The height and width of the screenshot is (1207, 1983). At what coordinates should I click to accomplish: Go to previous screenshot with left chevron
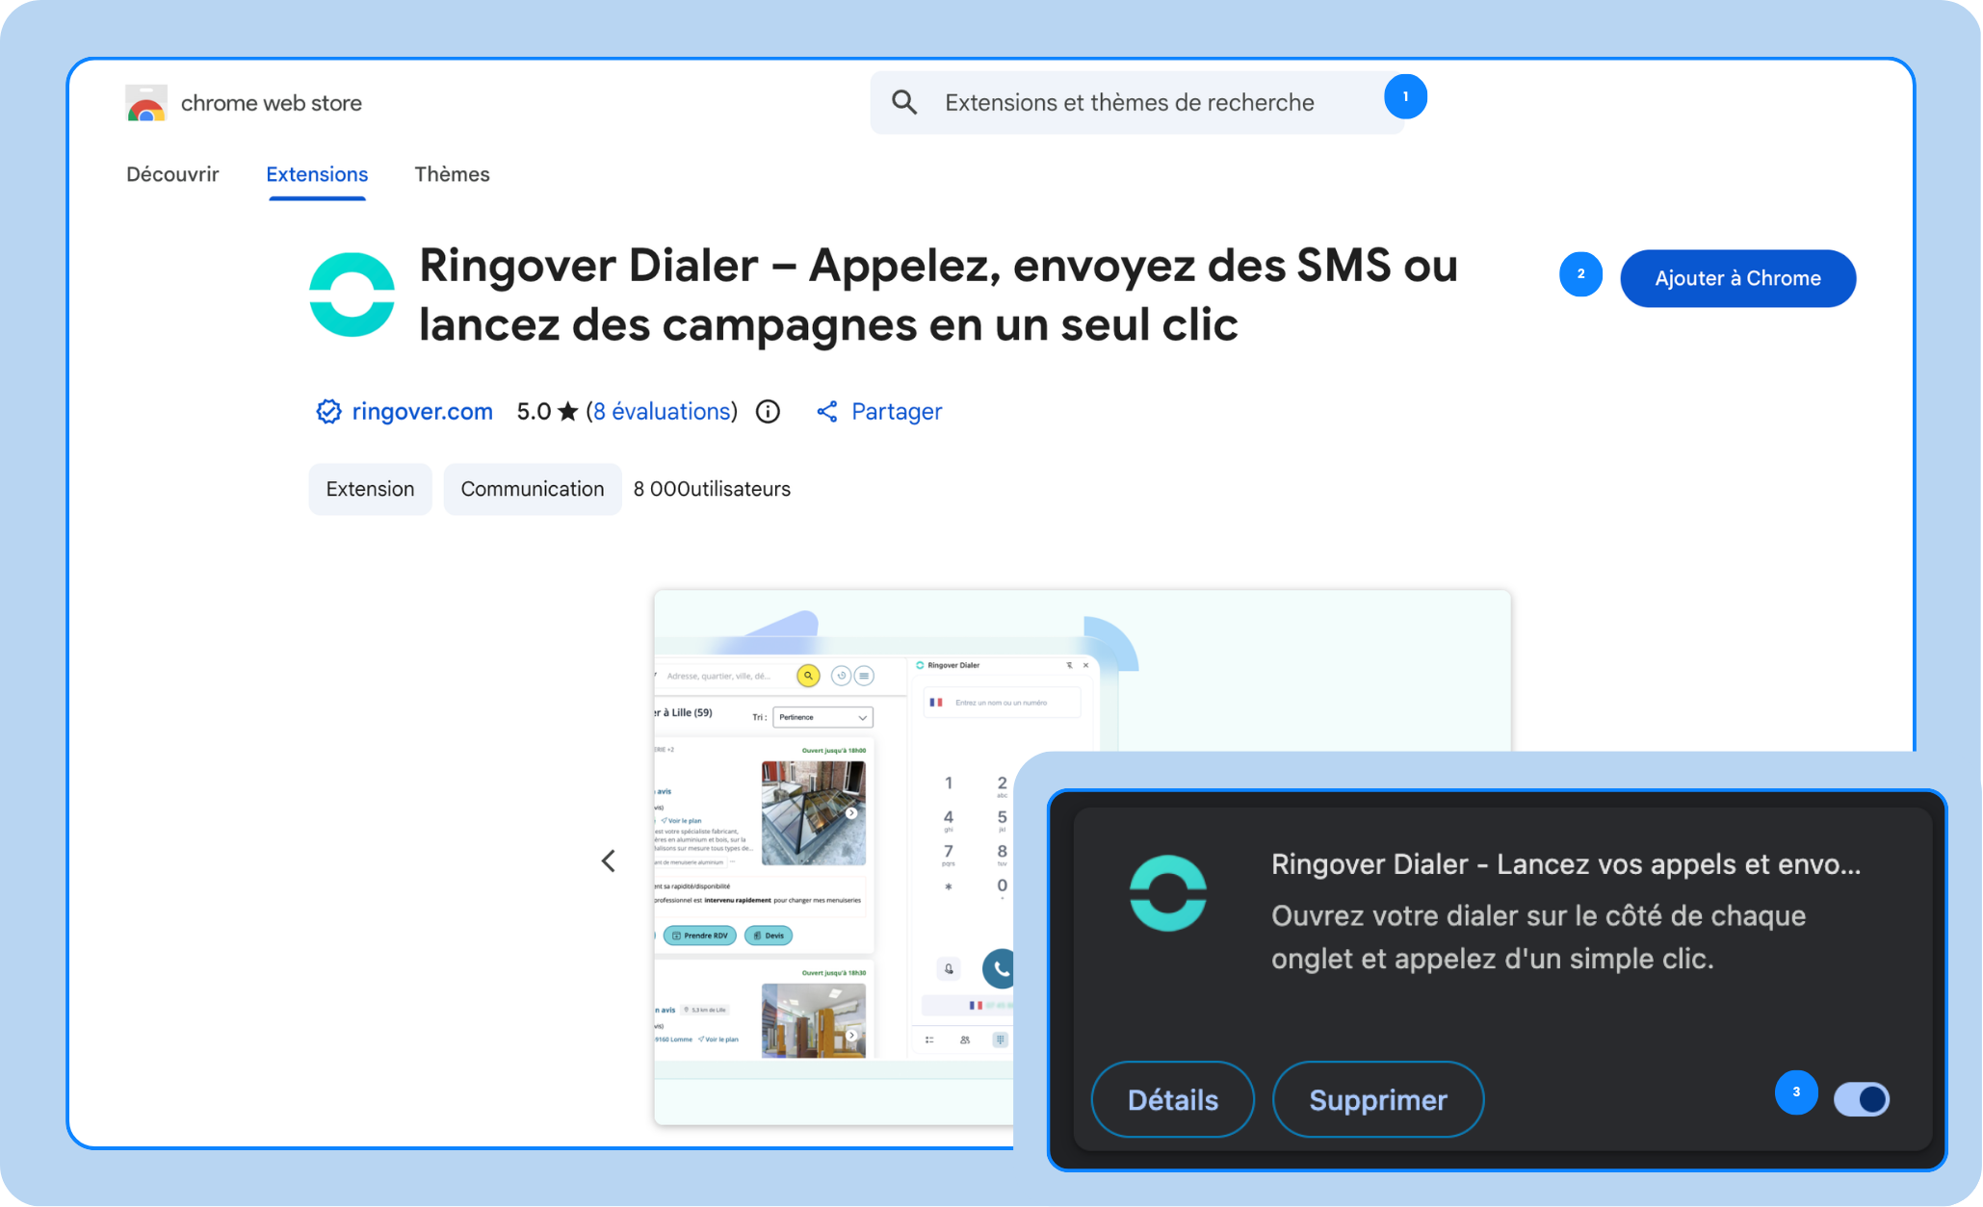[609, 860]
